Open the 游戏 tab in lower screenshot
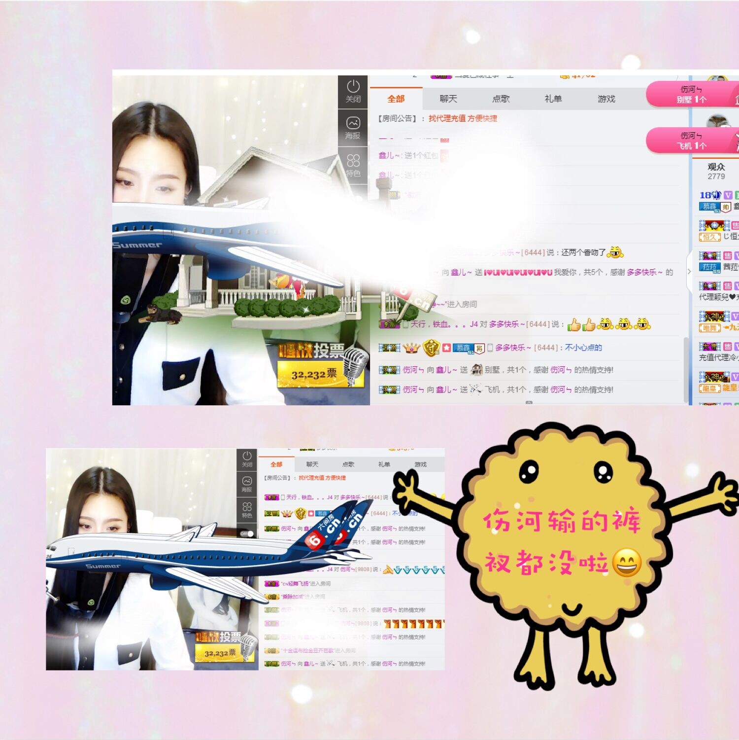 [x=420, y=464]
